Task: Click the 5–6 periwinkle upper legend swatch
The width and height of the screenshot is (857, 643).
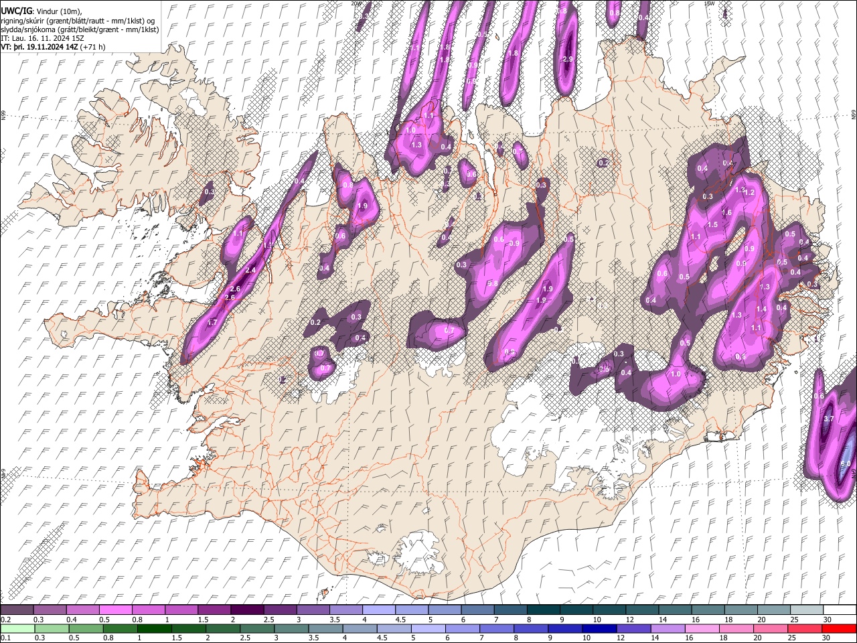Action: (x=445, y=610)
